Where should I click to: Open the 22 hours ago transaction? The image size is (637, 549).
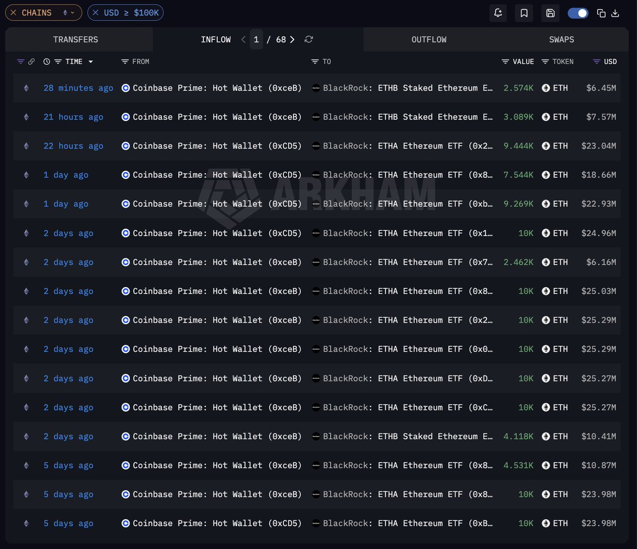73,146
